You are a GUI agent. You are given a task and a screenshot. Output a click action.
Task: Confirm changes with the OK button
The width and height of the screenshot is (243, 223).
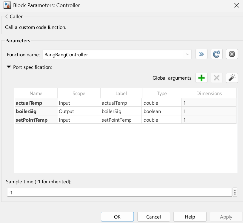point(117,216)
